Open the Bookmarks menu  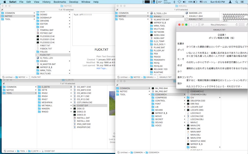coord(60,2)
